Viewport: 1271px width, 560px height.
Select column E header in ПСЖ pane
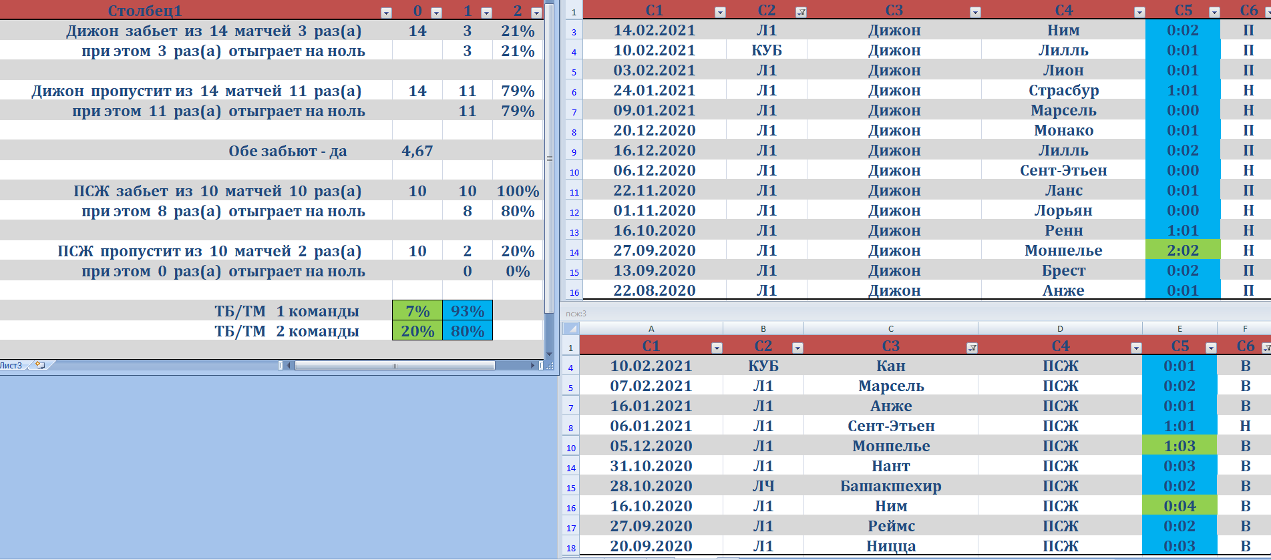coord(1179,328)
